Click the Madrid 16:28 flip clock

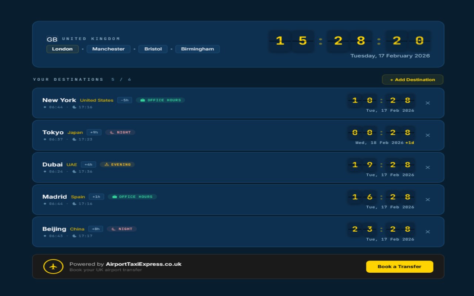(381, 197)
